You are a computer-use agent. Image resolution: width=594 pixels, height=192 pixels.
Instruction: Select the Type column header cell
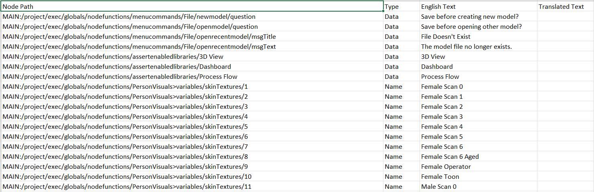coord(401,6)
